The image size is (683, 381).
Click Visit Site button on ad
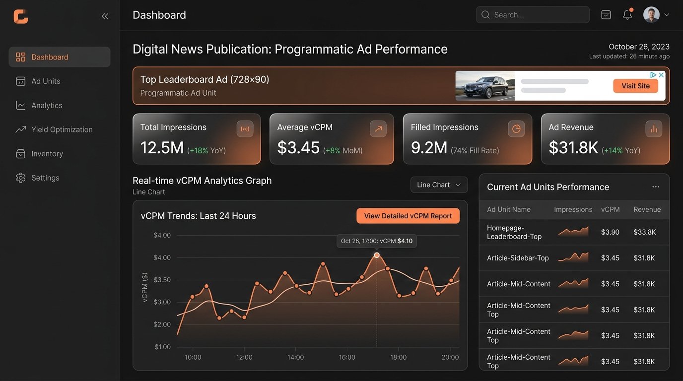point(636,86)
